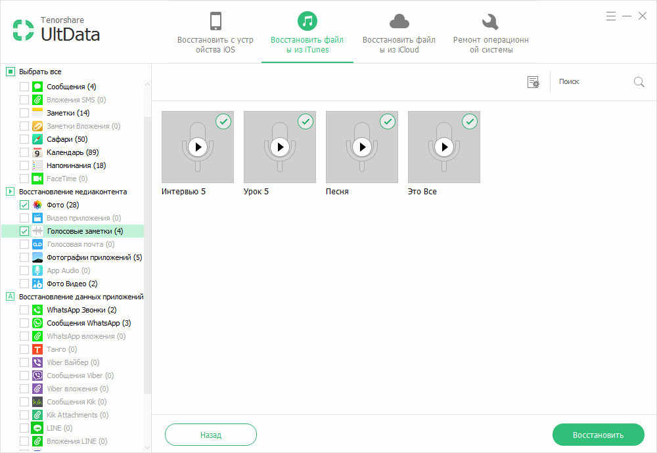Check the WhatsApp Звонки (2) checkbox
This screenshot has height=453, width=657.
[24, 310]
